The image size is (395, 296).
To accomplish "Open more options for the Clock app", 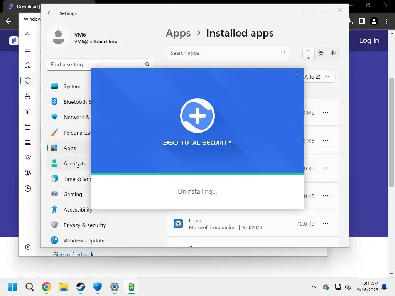I will (326, 224).
